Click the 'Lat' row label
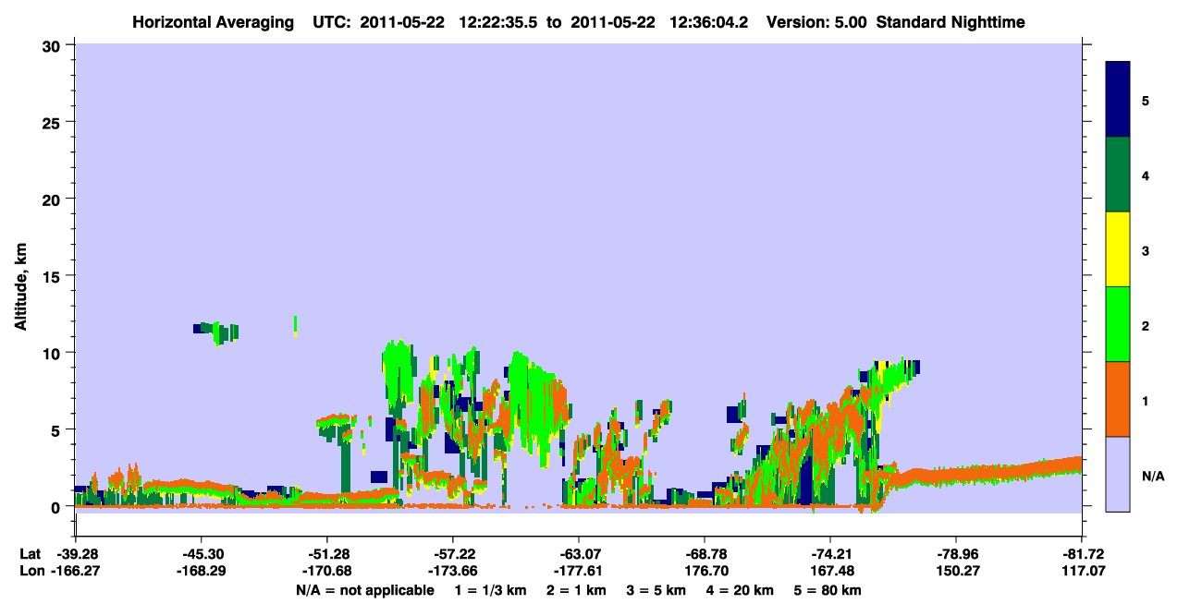Image resolution: width=1202 pixels, height=616 pixels. (x=31, y=554)
